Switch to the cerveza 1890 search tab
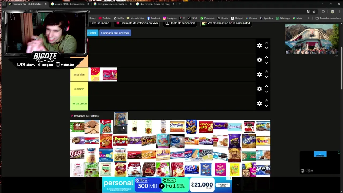This screenshot has width=343, height=193. [70, 4]
